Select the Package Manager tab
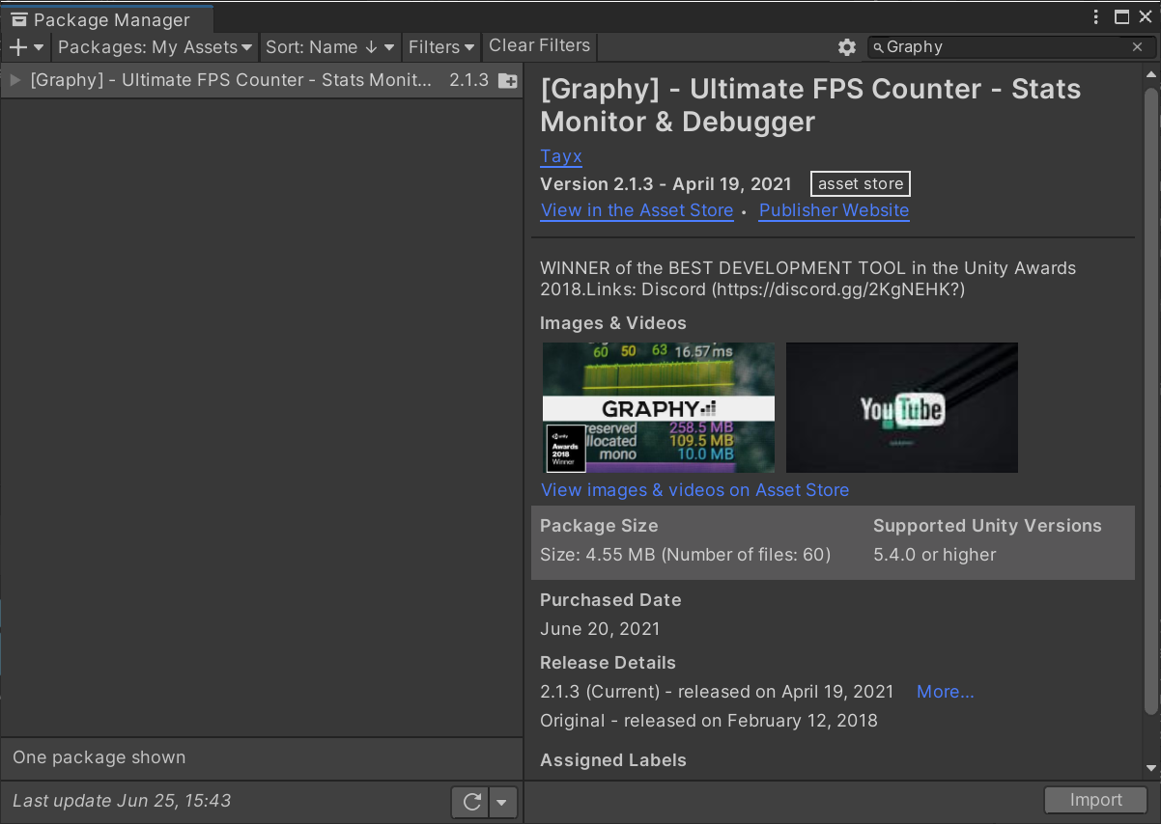 [106, 19]
